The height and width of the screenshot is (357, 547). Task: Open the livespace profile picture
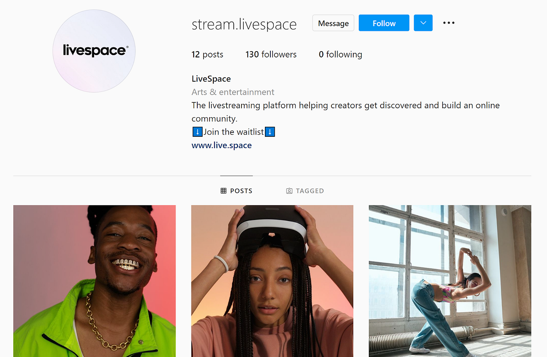(94, 51)
